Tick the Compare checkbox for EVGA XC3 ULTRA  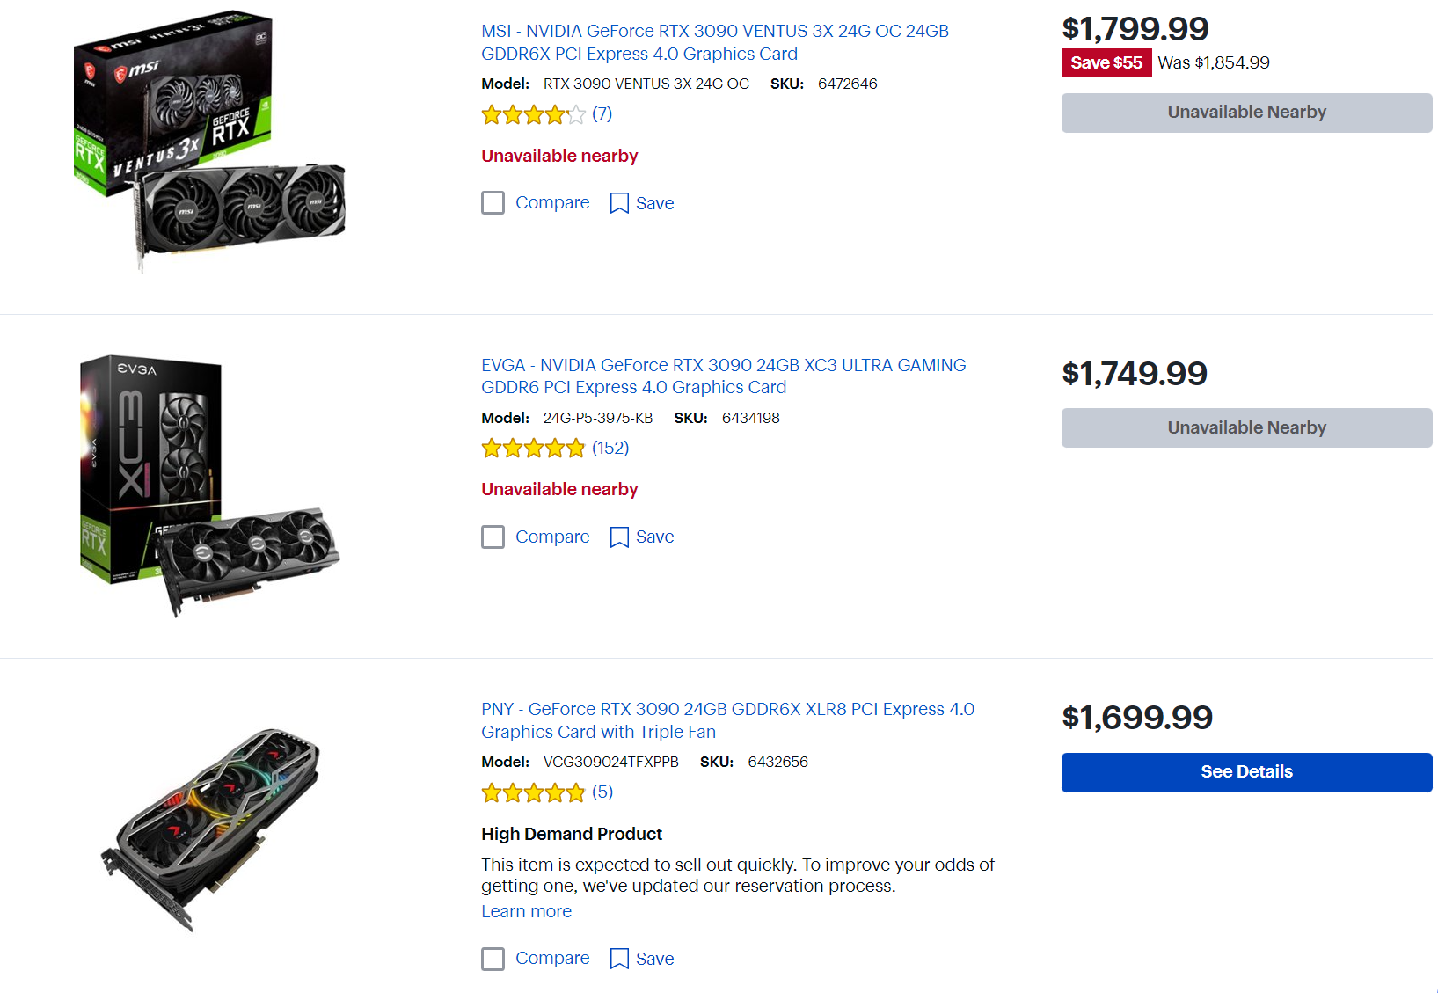click(493, 537)
